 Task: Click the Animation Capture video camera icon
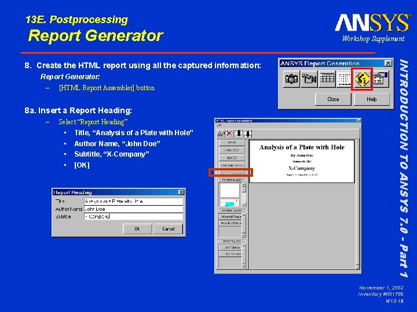pyautogui.click(x=309, y=79)
